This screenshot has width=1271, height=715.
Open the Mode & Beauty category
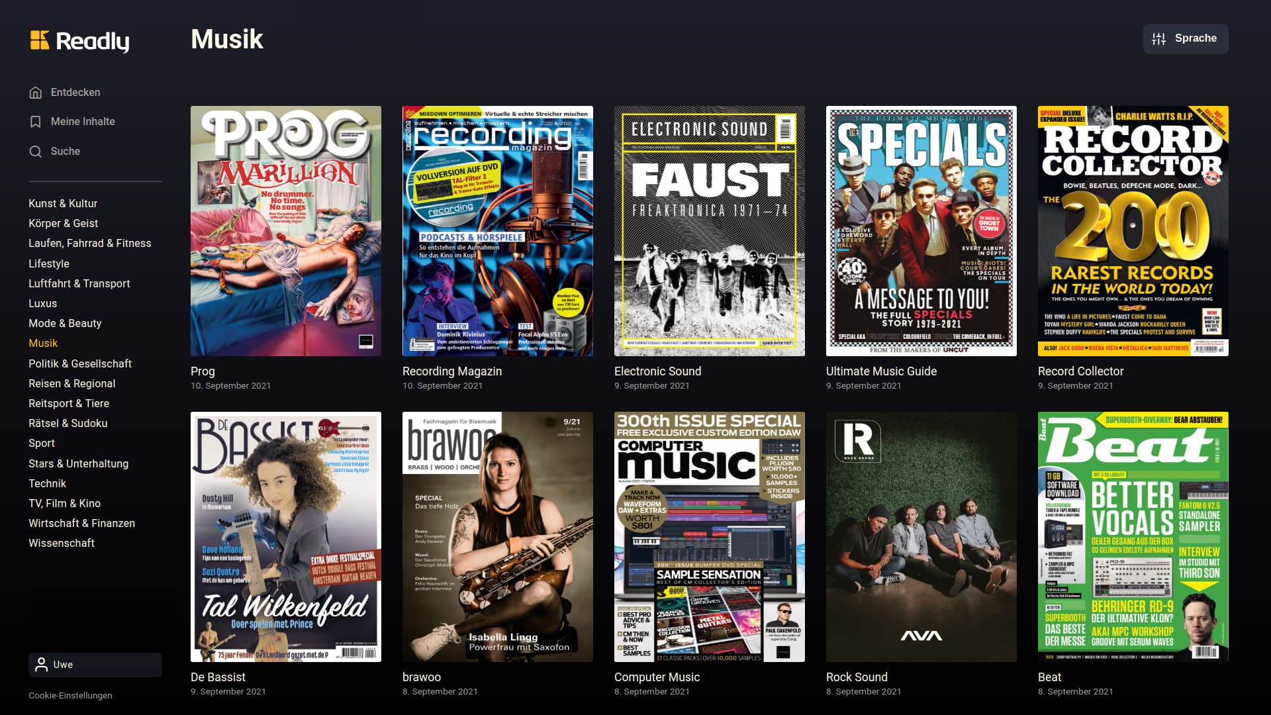pyautogui.click(x=65, y=323)
